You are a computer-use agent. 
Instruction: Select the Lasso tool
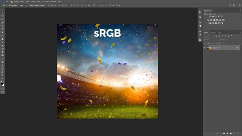pos(3,19)
